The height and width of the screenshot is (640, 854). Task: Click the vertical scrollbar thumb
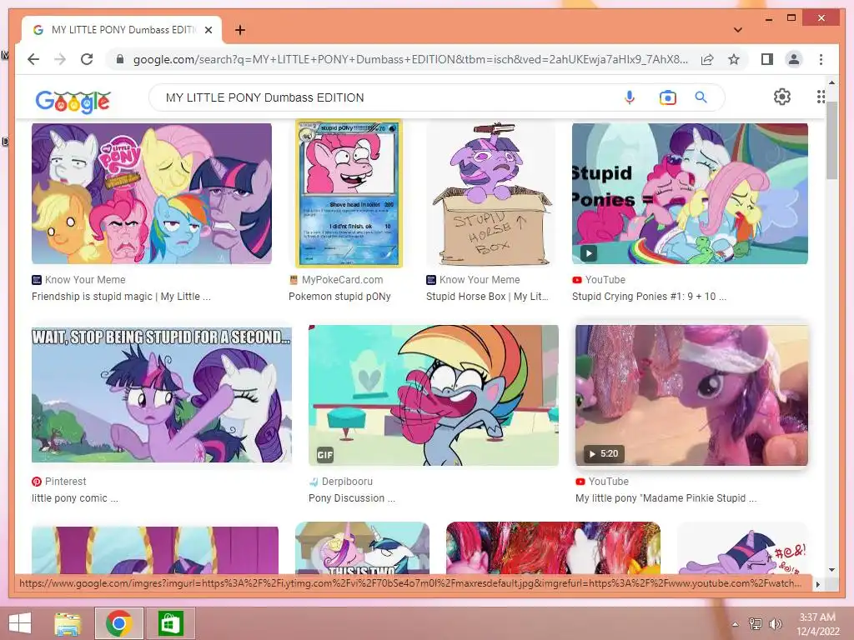point(831,140)
